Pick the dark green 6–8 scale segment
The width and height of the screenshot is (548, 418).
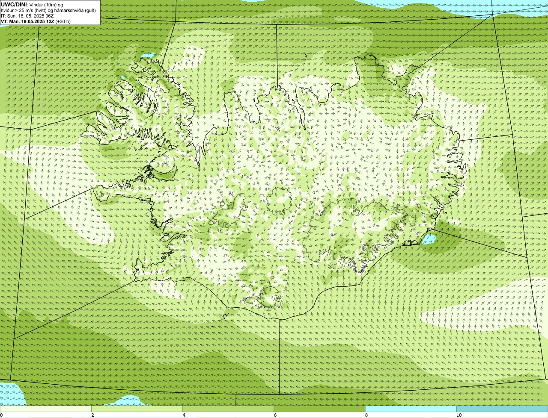click(319, 409)
